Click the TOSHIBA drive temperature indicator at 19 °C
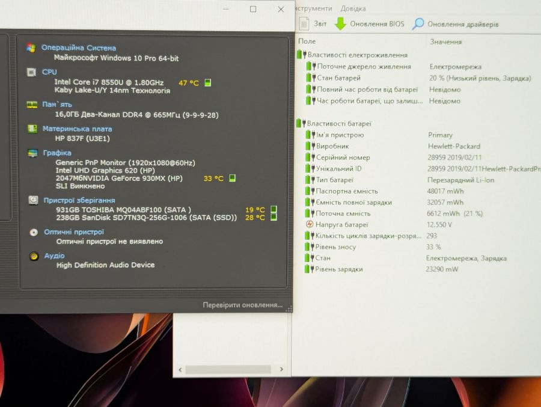The height and width of the screenshot is (407, 541). pos(274,209)
